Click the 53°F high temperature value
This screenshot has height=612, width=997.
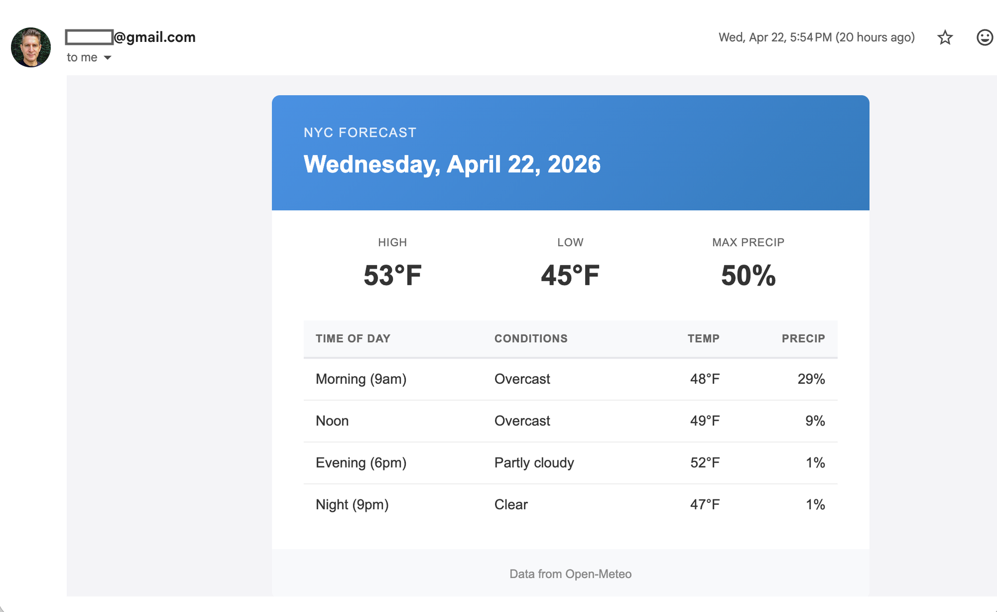(x=392, y=275)
